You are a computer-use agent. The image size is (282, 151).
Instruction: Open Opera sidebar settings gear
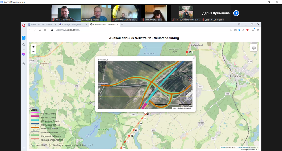click(23, 64)
